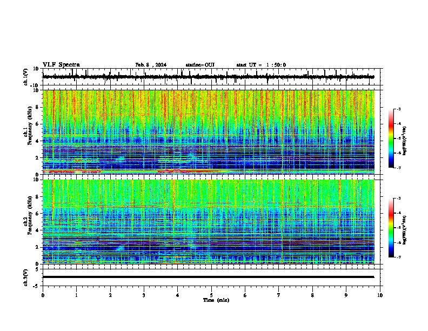Click the "8" tick on ch.1 frequency axis
The image size is (428, 331).
(x=38, y=107)
